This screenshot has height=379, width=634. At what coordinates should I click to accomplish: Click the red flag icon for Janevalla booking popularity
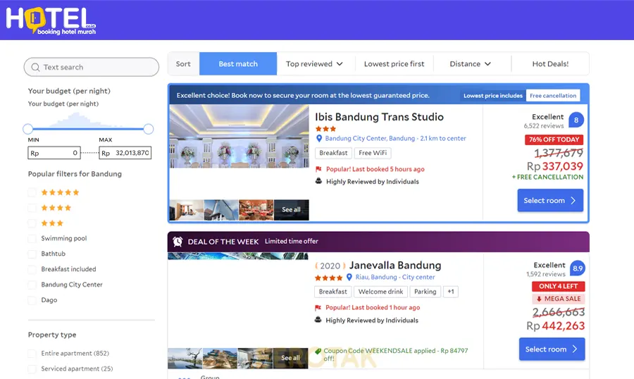(x=318, y=308)
